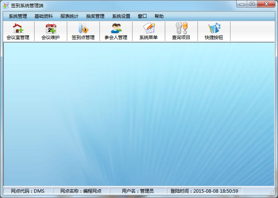278x198 pixels.
Task: Open the 系统管理 menu
Action: click(x=18, y=16)
